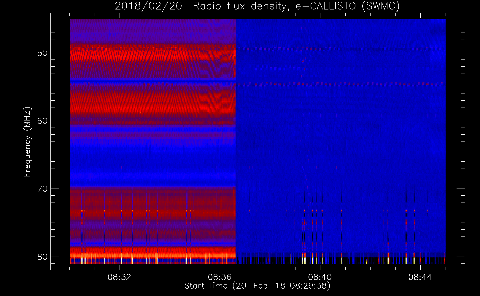Click the 80 frequency tick label

42,257
